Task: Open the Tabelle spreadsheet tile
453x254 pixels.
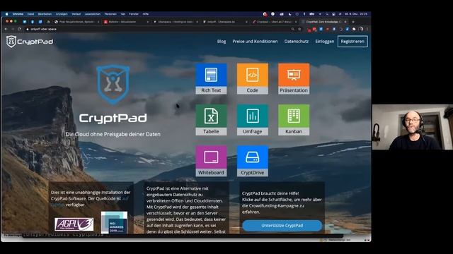Action: click(x=211, y=120)
